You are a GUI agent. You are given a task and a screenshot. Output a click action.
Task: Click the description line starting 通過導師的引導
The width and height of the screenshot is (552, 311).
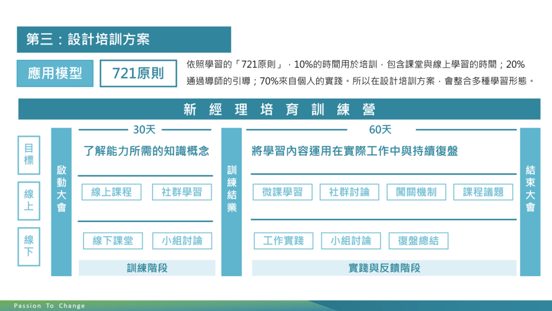[362, 82]
